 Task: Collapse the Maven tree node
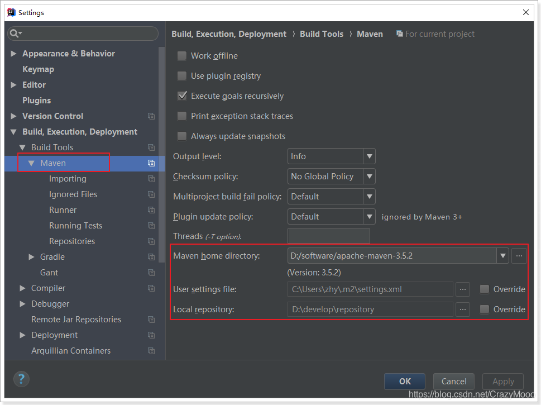(31, 163)
